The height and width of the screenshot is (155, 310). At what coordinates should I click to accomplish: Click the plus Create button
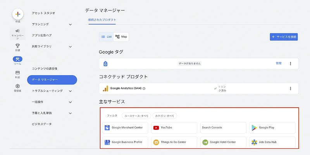point(18,14)
